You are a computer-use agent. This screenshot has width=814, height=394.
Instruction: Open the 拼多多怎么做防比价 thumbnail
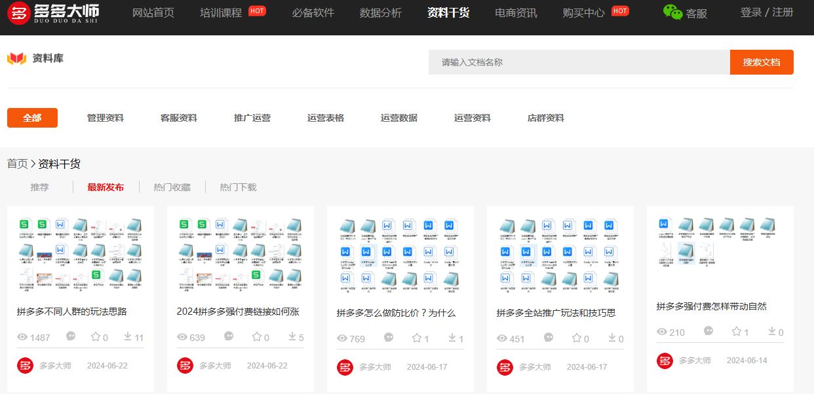tap(400, 255)
